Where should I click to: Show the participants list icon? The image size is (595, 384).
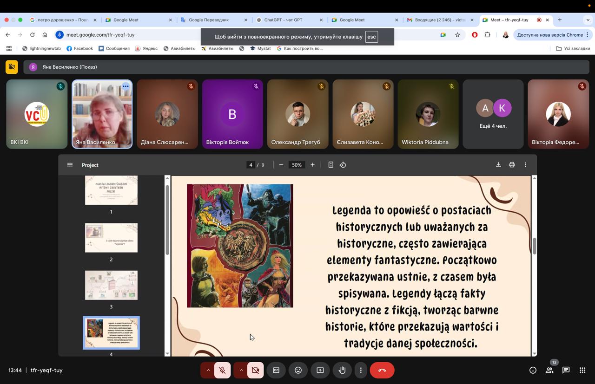point(549,370)
